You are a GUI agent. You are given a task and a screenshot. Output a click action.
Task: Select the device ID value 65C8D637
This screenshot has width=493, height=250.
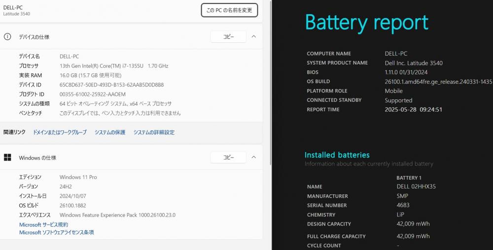point(111,85)
